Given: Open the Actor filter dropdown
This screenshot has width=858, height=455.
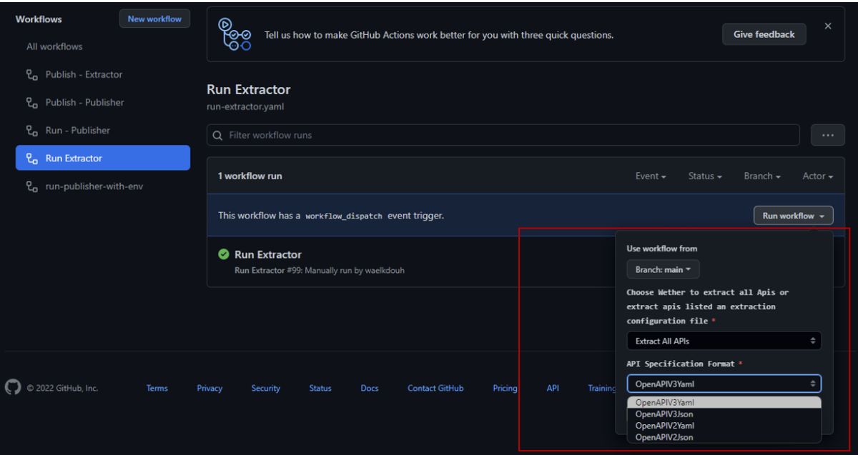Looking at the screenshot, I should (819, 176).
